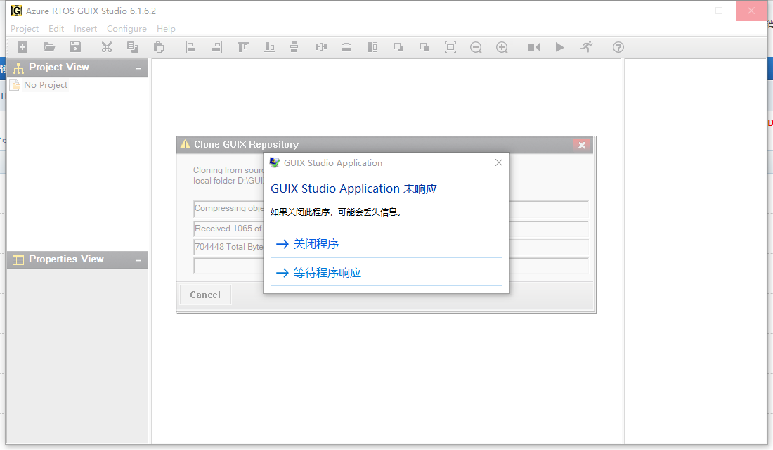Zoom out with the minus magnifier icon
773x450 pixels.
476,47
